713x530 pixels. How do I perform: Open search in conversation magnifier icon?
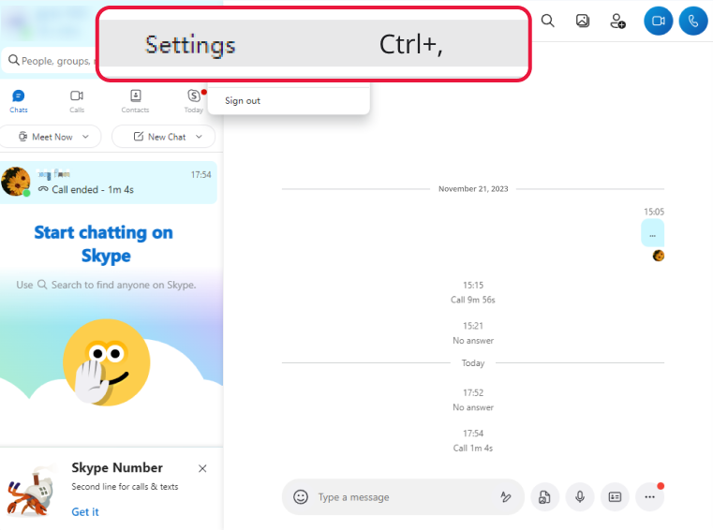coord(547,21)
